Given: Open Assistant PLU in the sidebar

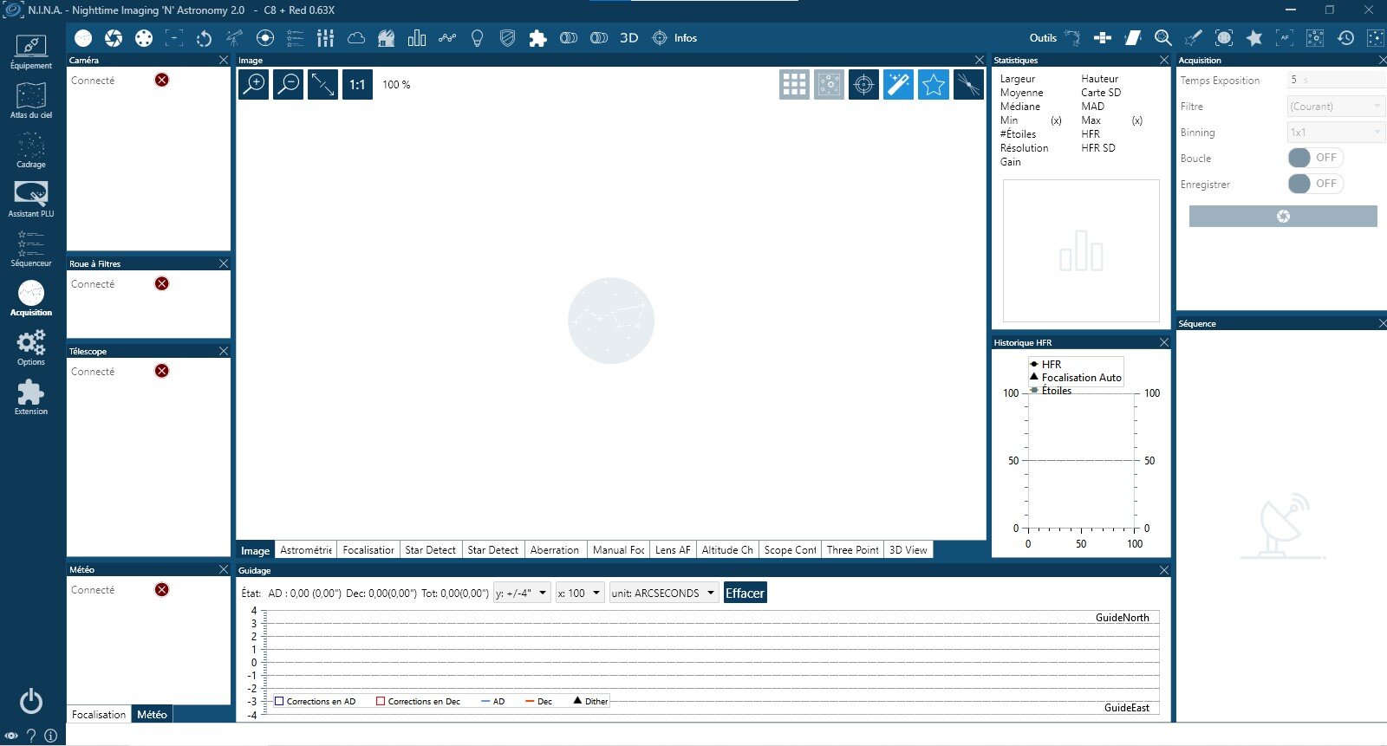Looking at the screenshot, I should click(31, 199).
